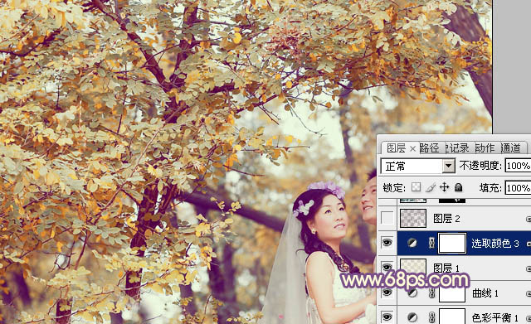The height and width of the screenshot is (324, 531).
Task: Select the 色彩平衡 1 layer name
Action: [494, 317]
